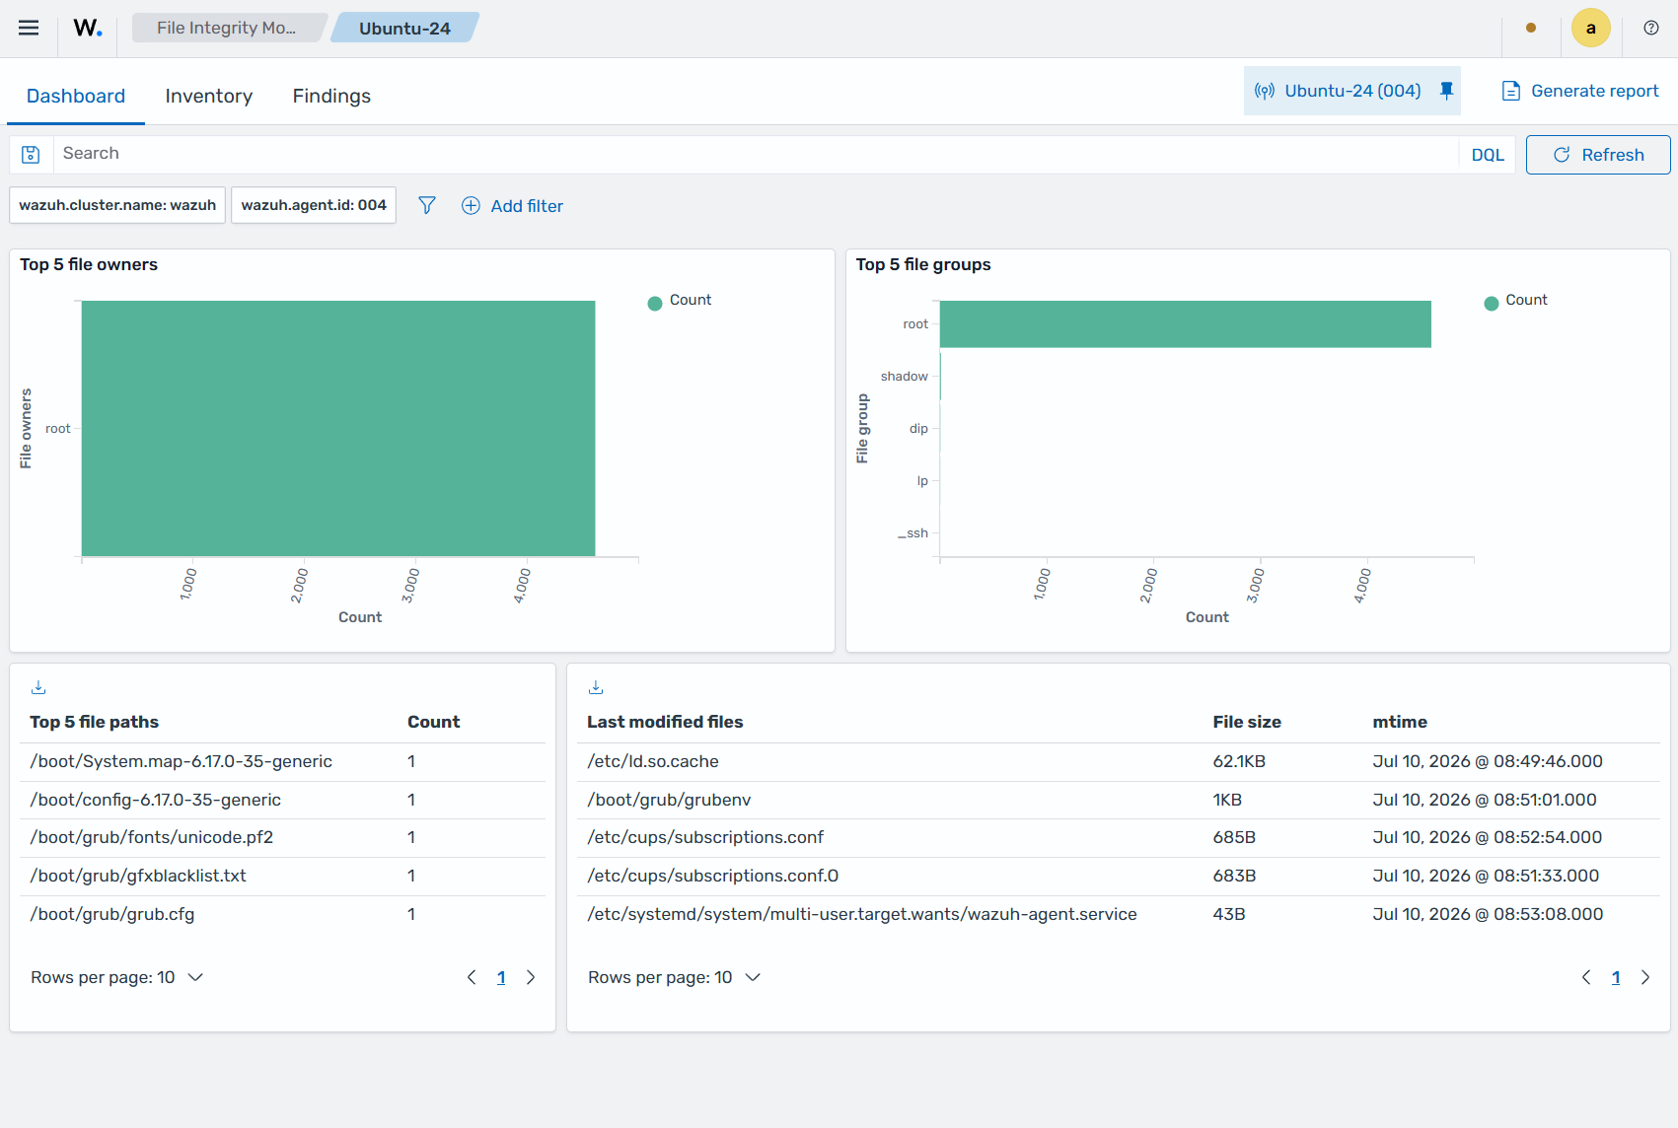
Task: Go to previous page in file paths table
Action: coord(472,977)
